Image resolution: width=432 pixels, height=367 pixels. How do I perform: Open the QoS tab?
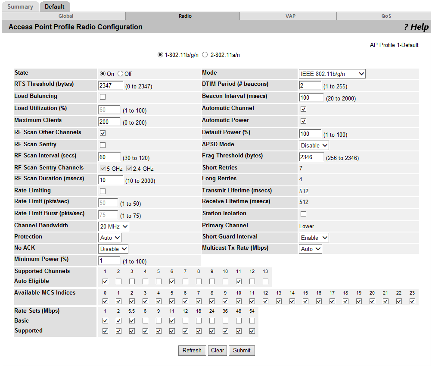coord(386,16)
